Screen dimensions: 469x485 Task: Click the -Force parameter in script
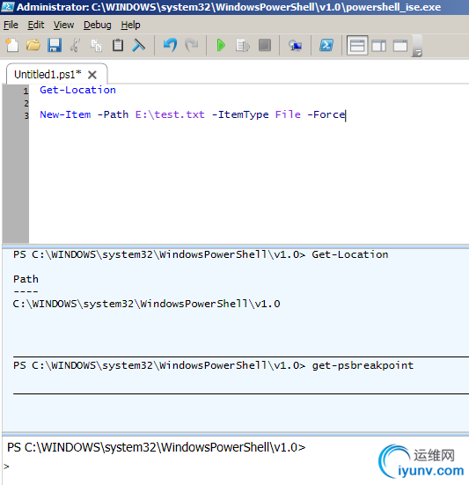[x=326, y=114]
